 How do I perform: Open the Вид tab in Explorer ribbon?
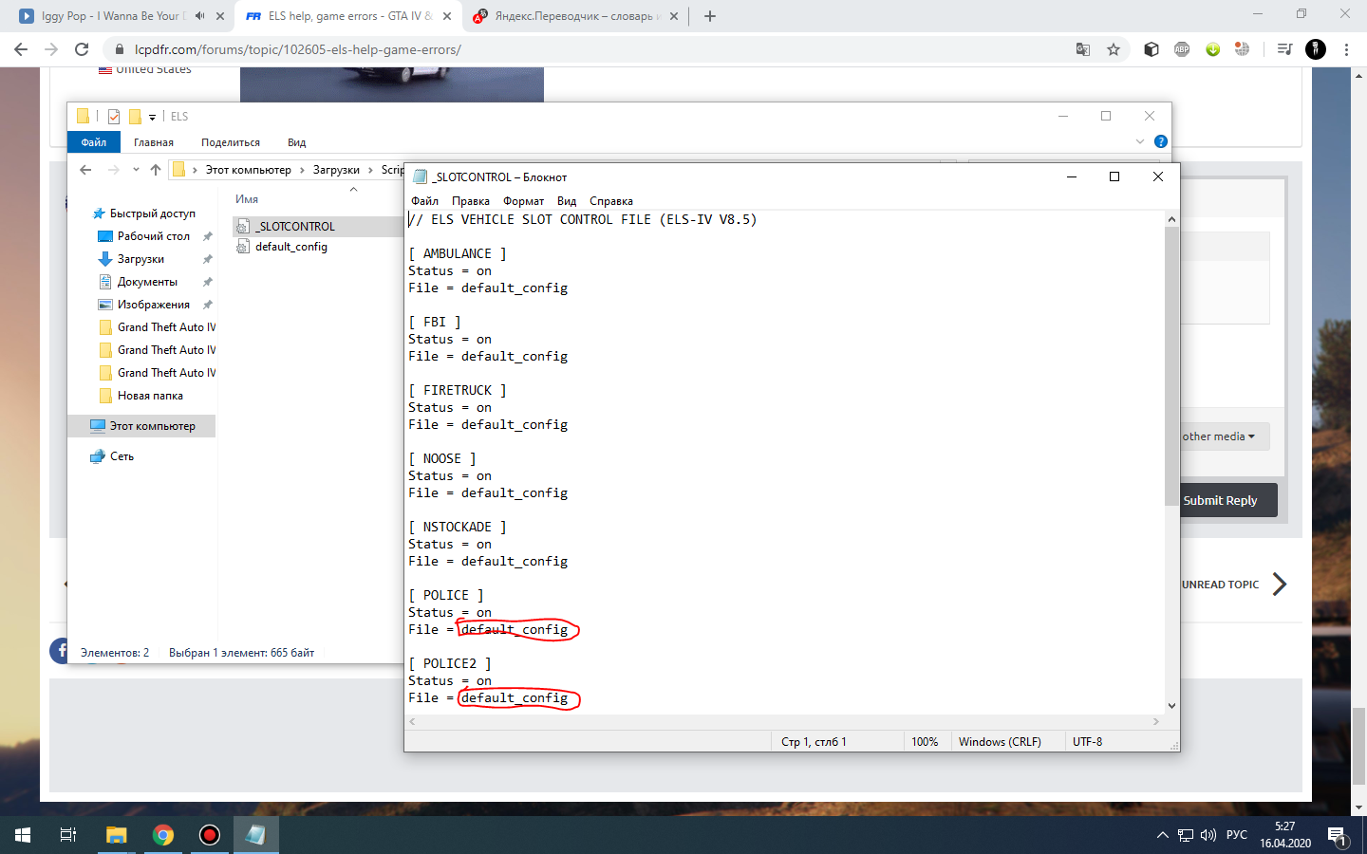[x=297, y=142]
